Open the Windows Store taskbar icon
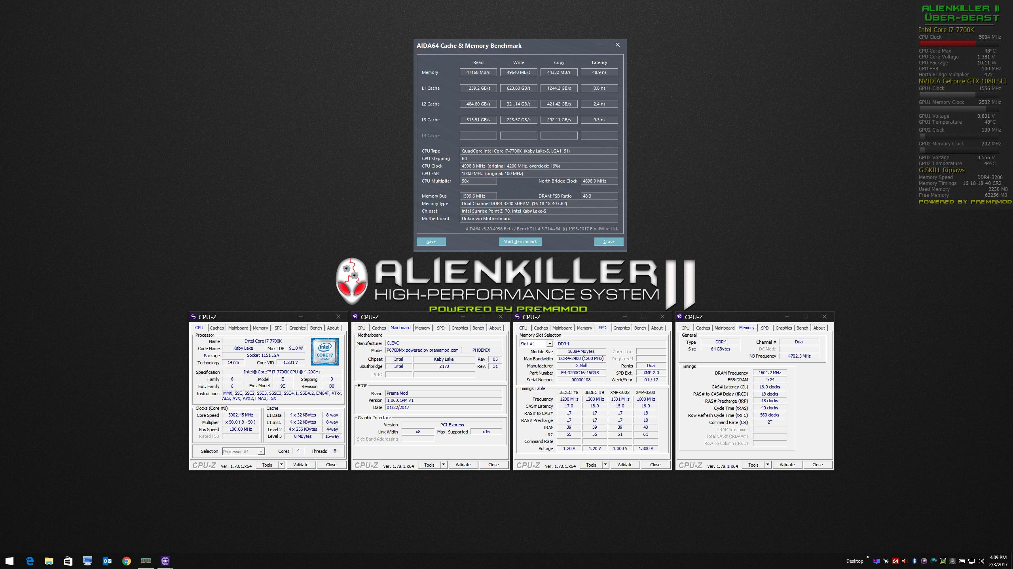The width and height of the screenshot is (1013, 569). point(68,561)
